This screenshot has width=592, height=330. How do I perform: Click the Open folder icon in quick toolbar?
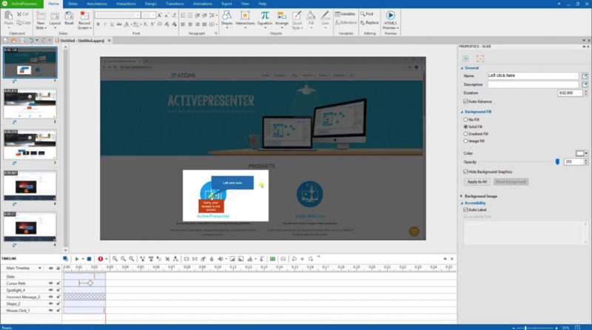pos(13,41)
